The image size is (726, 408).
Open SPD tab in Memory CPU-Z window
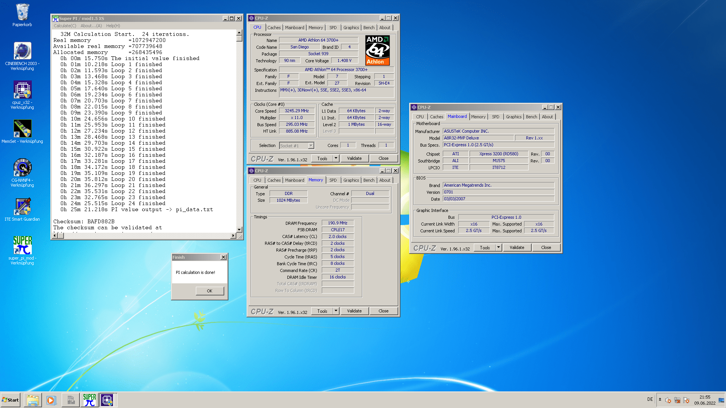(x=333, y=180)
